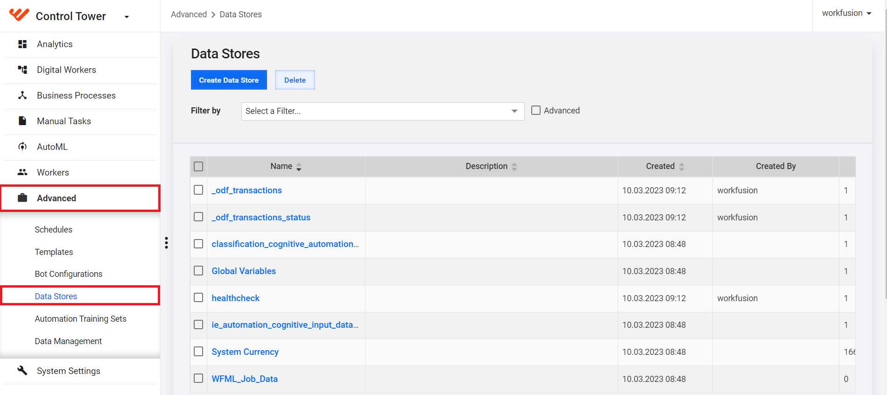Click the Business Processes icon
The height and width of the screenshot is (395, 887).
tap(22, 95)
